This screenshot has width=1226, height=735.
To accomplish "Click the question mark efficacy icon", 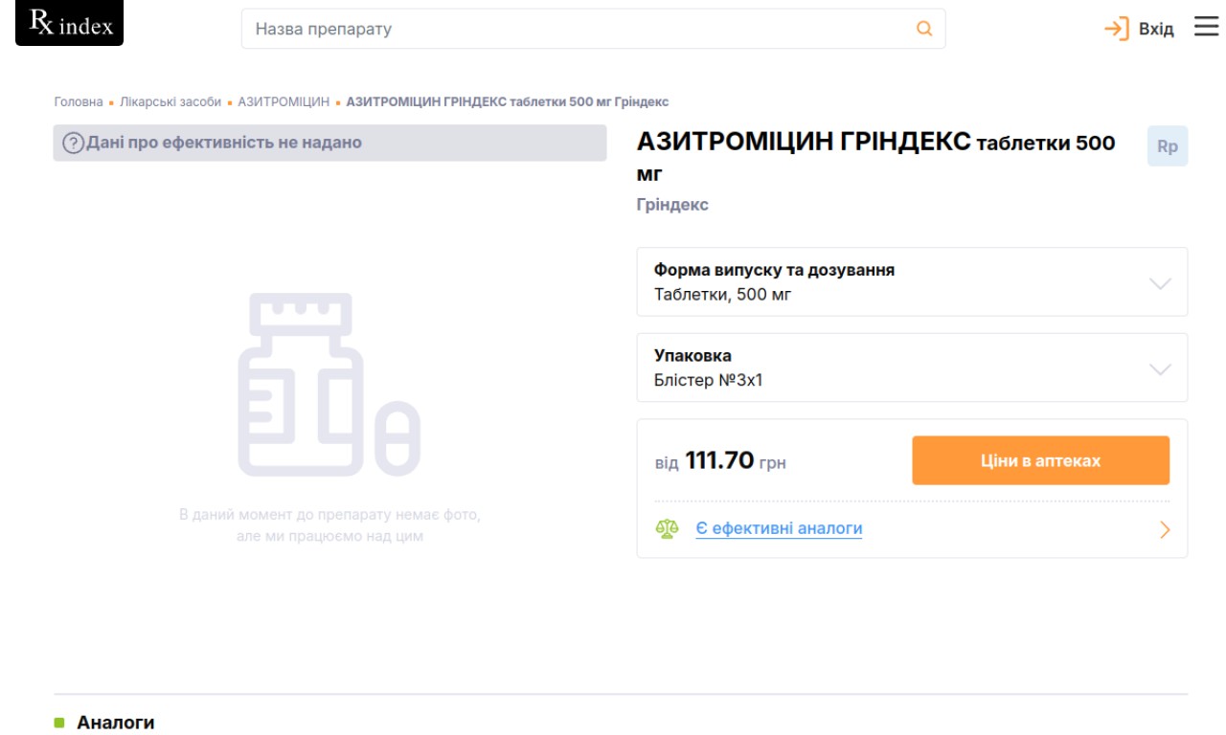I will point(73,144).
